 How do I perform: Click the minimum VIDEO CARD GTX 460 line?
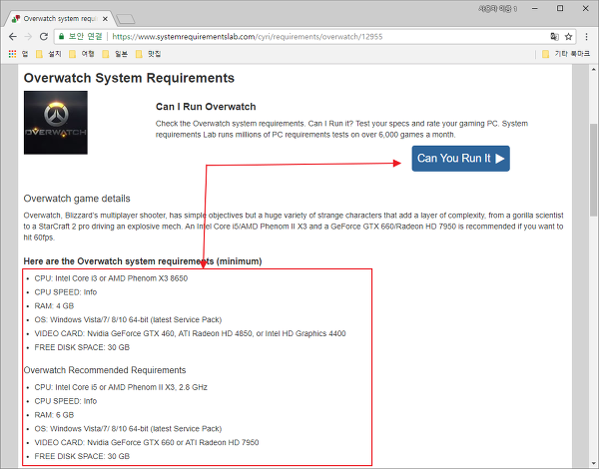pos(191,333)
